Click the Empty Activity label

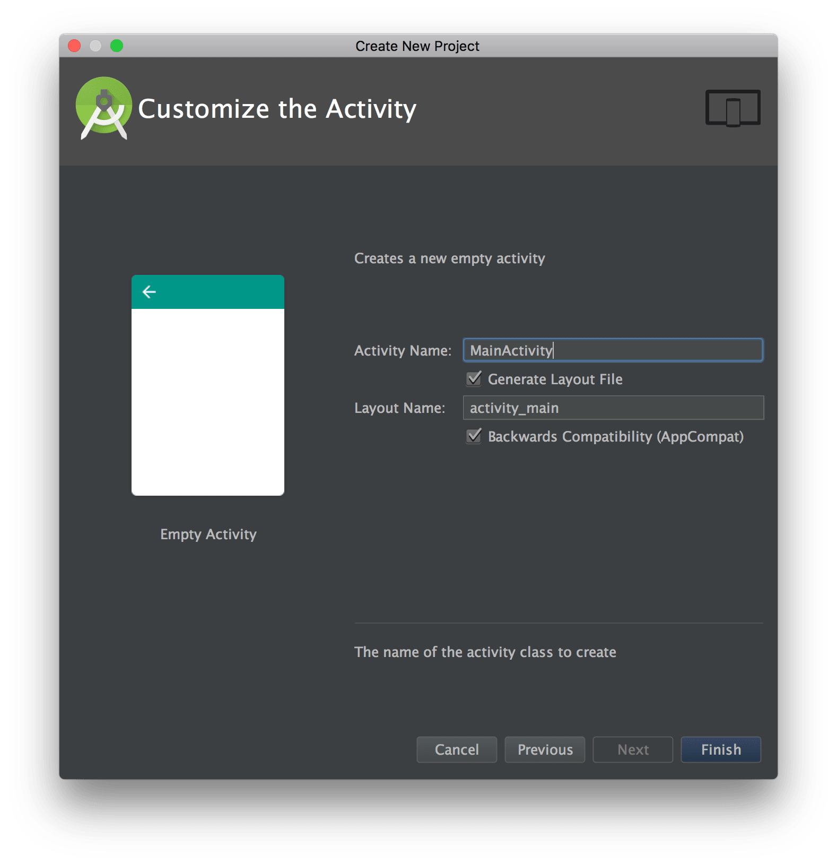208,534
